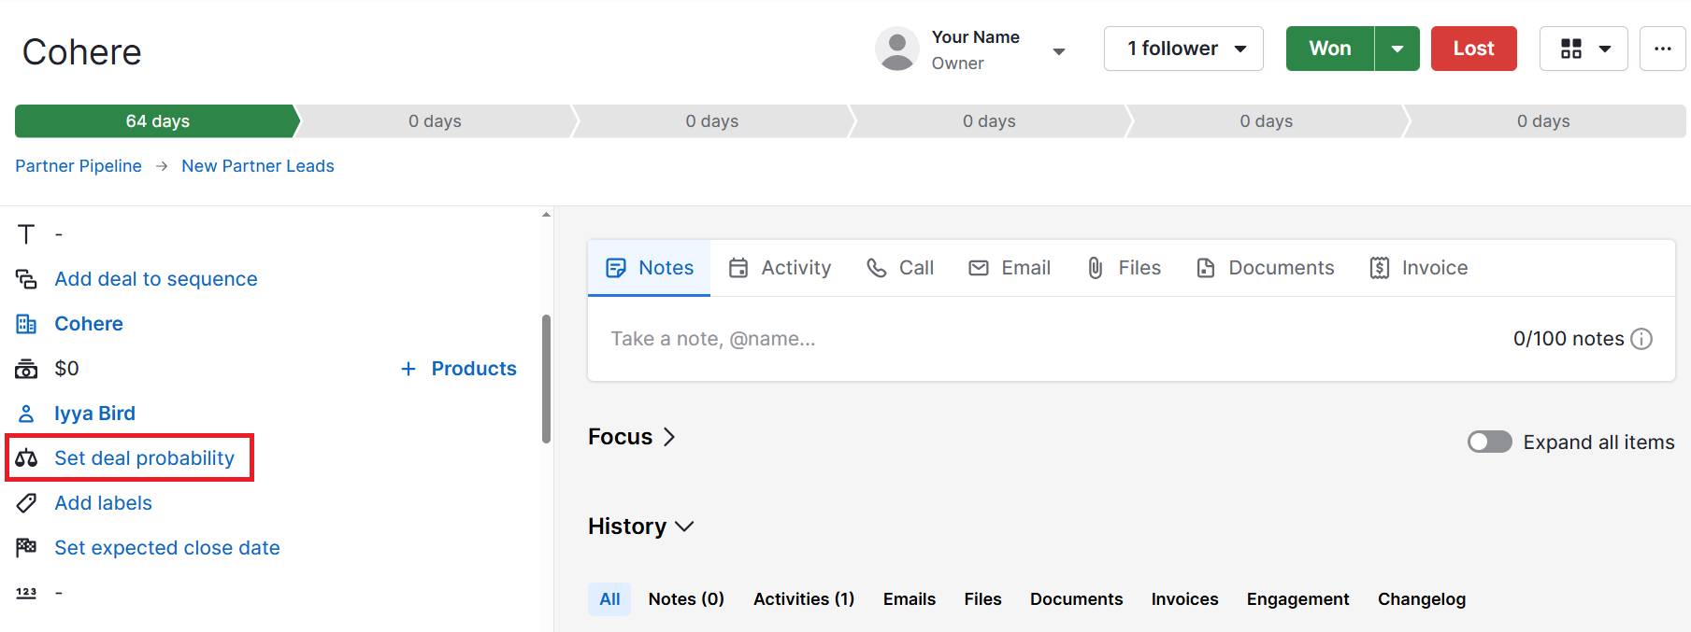The height and width of the screenshot is (632, 1691).
Task: Click the flag icon beside expected close date
Action: pos(26,548)
